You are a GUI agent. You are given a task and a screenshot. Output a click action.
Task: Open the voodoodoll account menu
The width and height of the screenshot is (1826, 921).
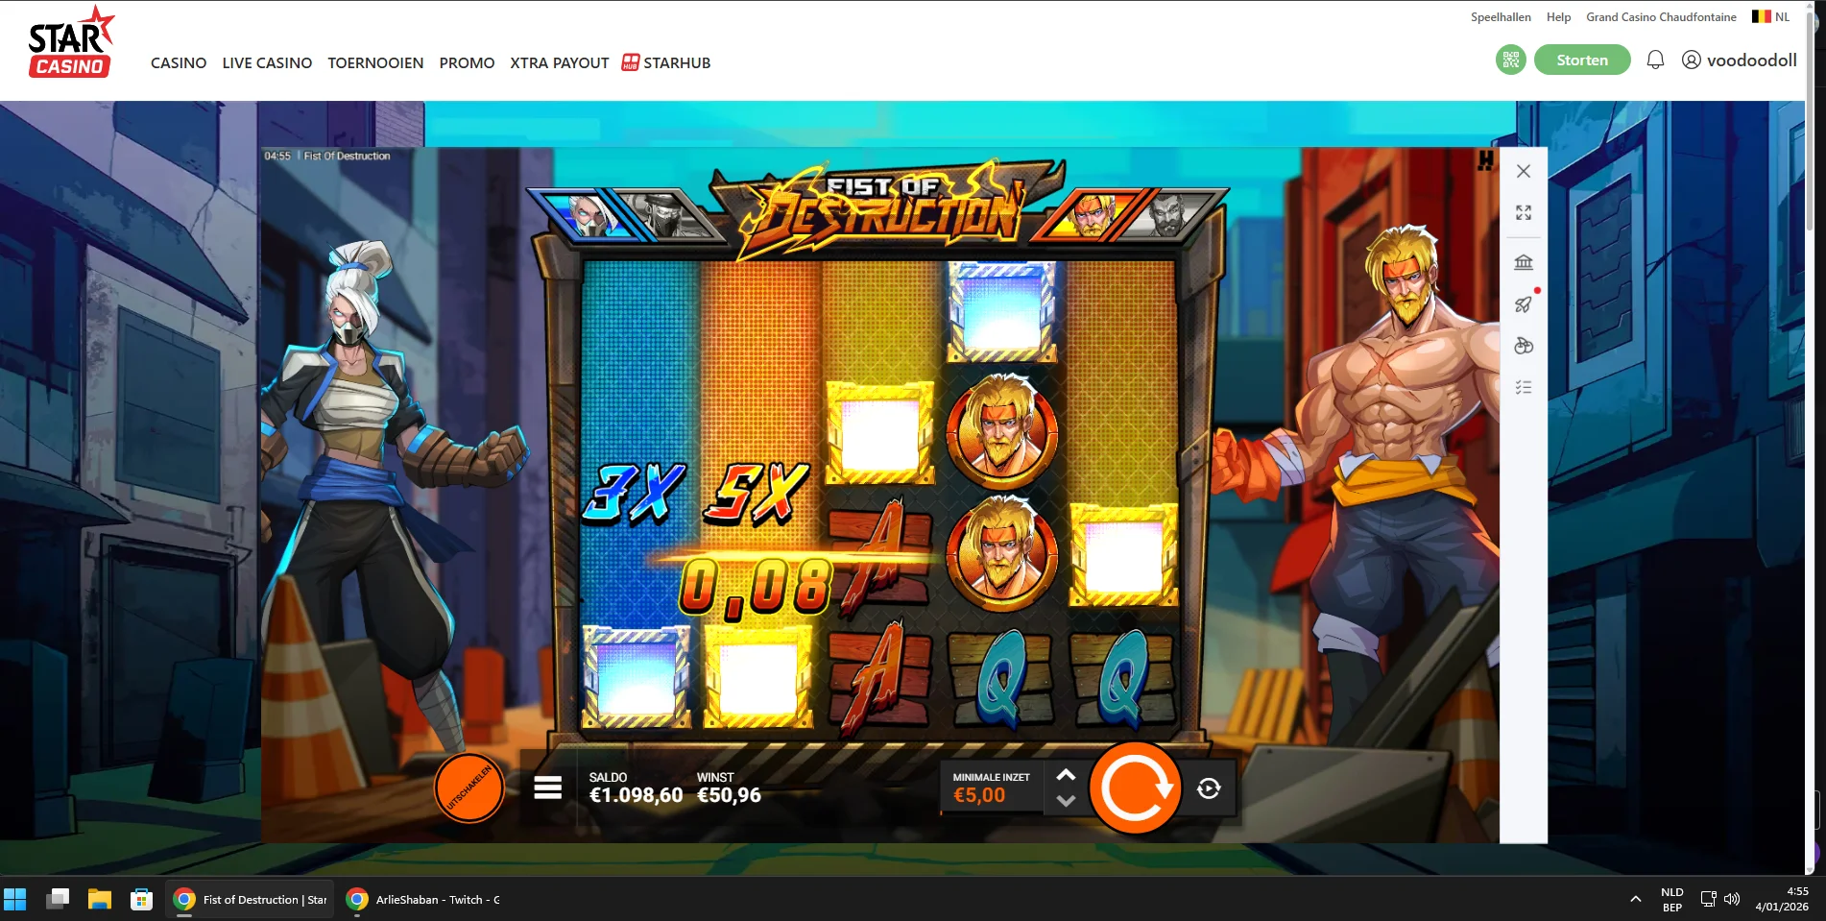(x=1739, y=60)
